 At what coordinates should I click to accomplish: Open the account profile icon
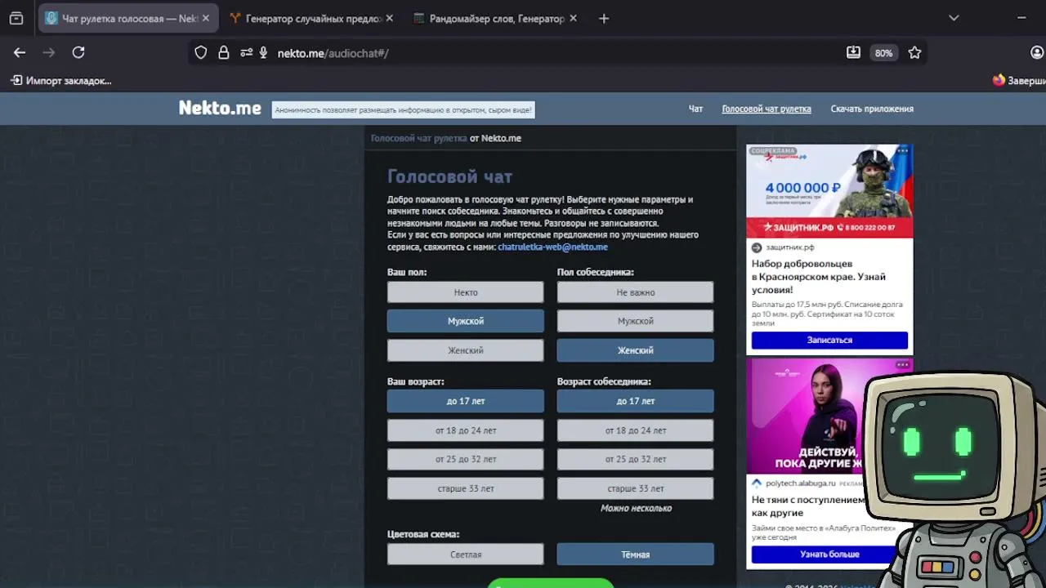tap(1038, 52)
